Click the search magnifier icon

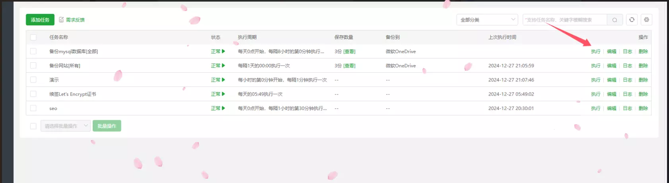pos(615,20)
